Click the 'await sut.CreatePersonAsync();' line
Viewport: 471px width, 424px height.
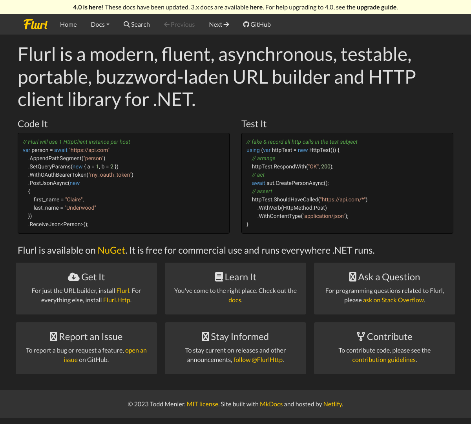pyautogui.click(x=290, y=183)
